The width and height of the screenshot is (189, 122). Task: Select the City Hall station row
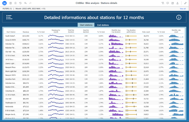click(94, 99)
